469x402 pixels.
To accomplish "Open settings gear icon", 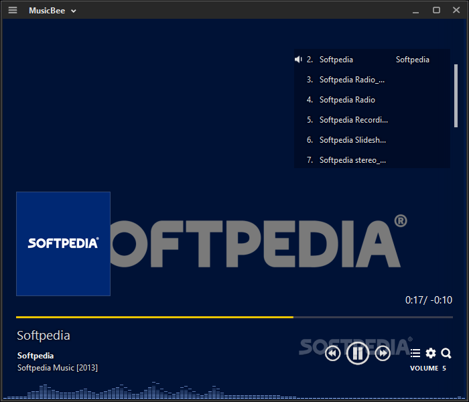I will (431, 353).
